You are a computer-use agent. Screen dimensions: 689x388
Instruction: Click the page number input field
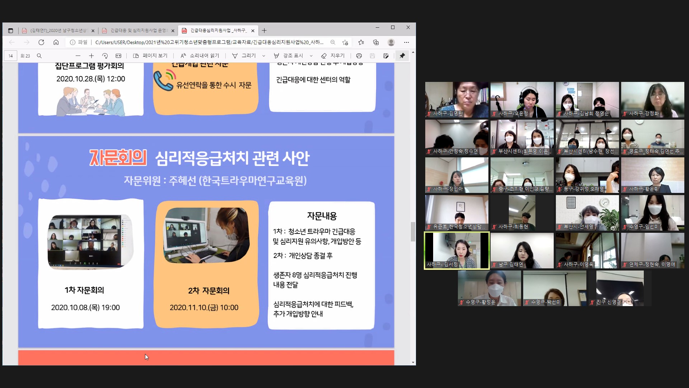[11, 56]
